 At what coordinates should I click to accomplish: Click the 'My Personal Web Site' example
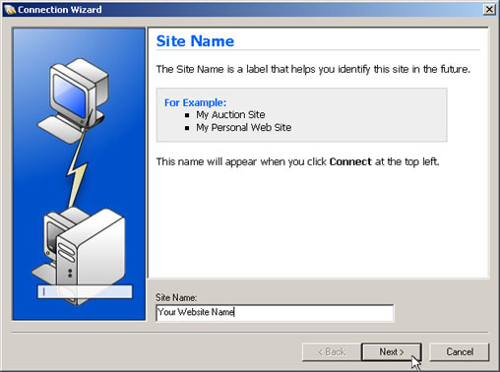click(243, 127)
